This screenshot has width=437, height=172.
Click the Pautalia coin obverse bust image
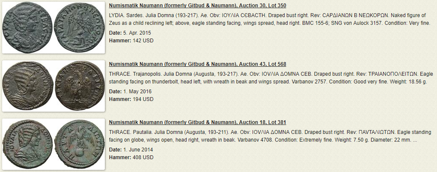28,144
